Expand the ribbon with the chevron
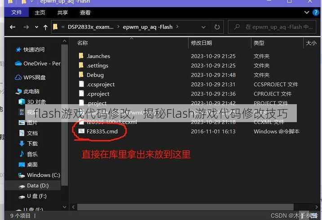Image resolution: width=322 pixels, height=220 pixels. (x=306, y=12)
